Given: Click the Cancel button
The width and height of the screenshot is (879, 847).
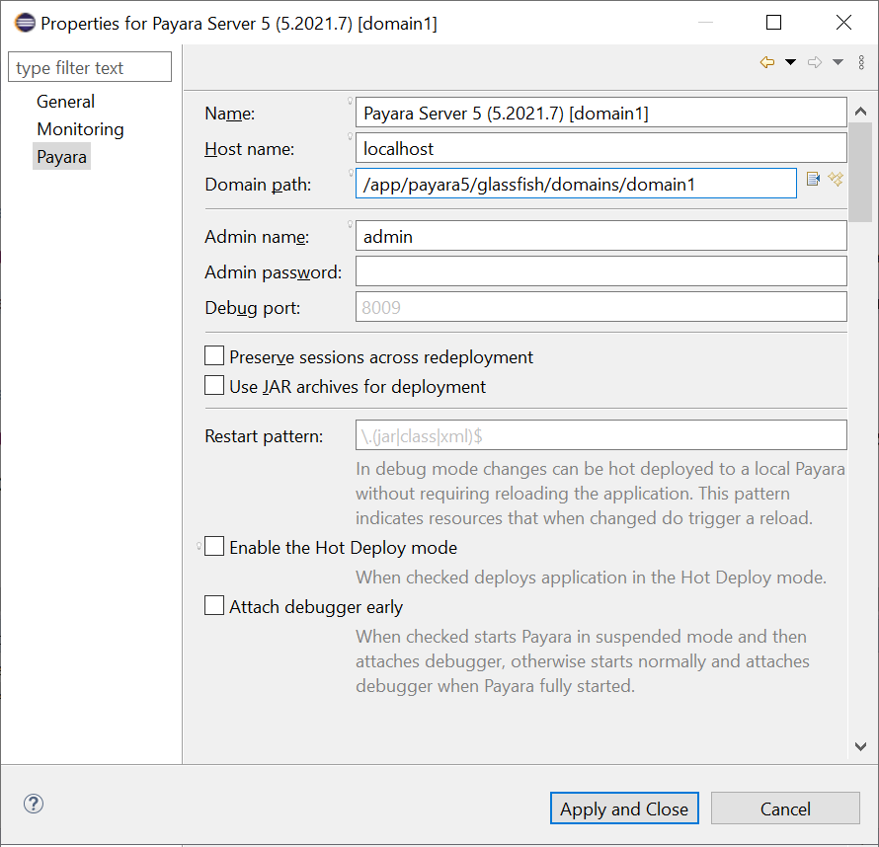Looking at the screenshot, I should pyautogui.click(x=785, y=808).
